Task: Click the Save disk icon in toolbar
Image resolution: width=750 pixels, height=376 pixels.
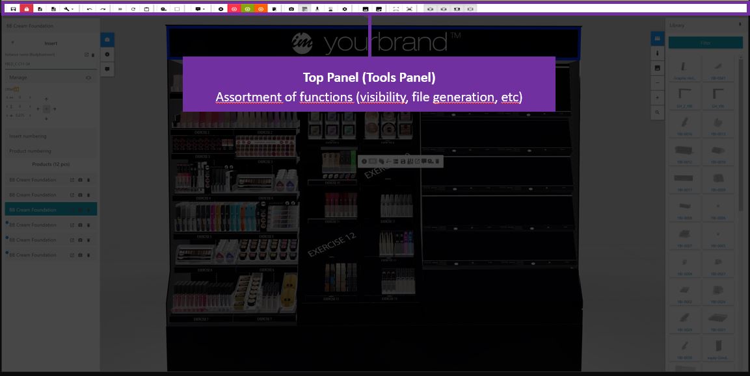Action: [14, 9]
